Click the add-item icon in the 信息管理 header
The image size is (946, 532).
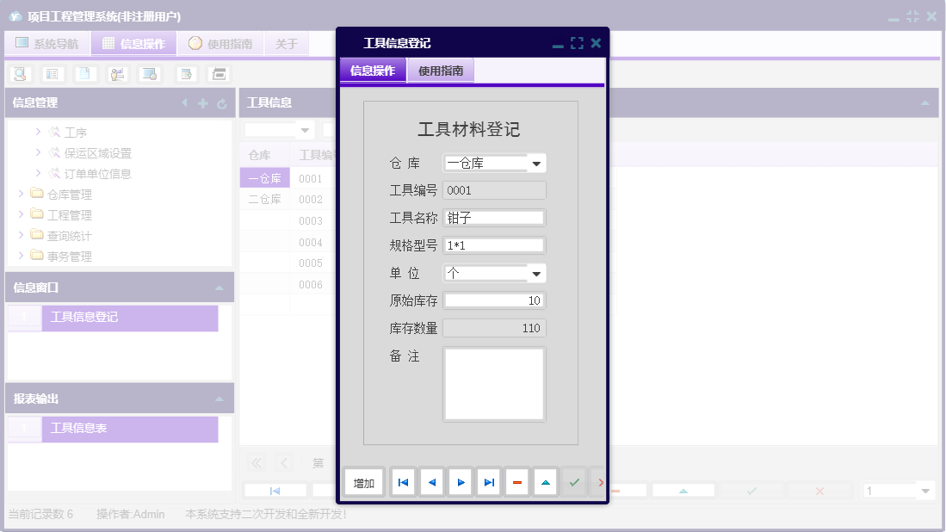point(201,102)
